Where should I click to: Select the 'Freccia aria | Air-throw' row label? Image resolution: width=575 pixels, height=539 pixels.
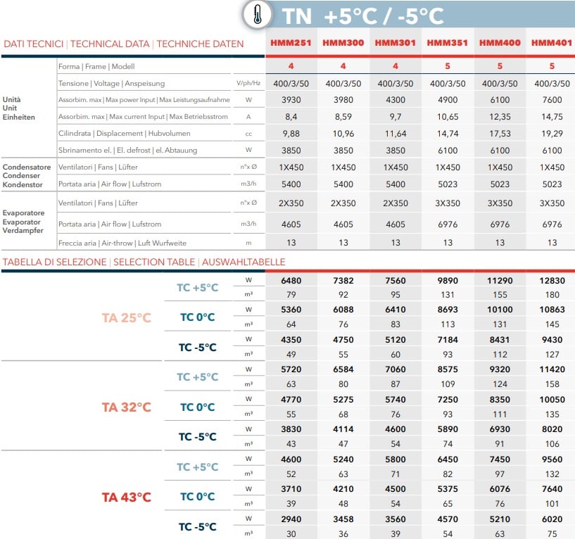point(122,243)
